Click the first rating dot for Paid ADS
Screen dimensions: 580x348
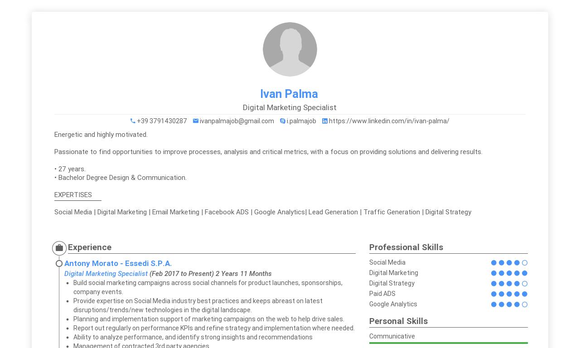pos(494,294)
